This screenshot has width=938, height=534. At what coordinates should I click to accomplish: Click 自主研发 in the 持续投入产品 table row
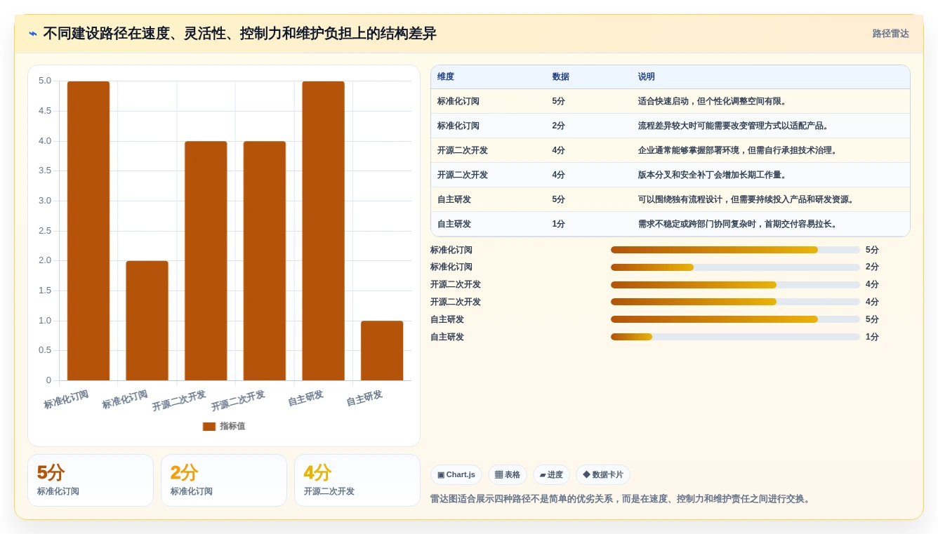click(454, 200)
